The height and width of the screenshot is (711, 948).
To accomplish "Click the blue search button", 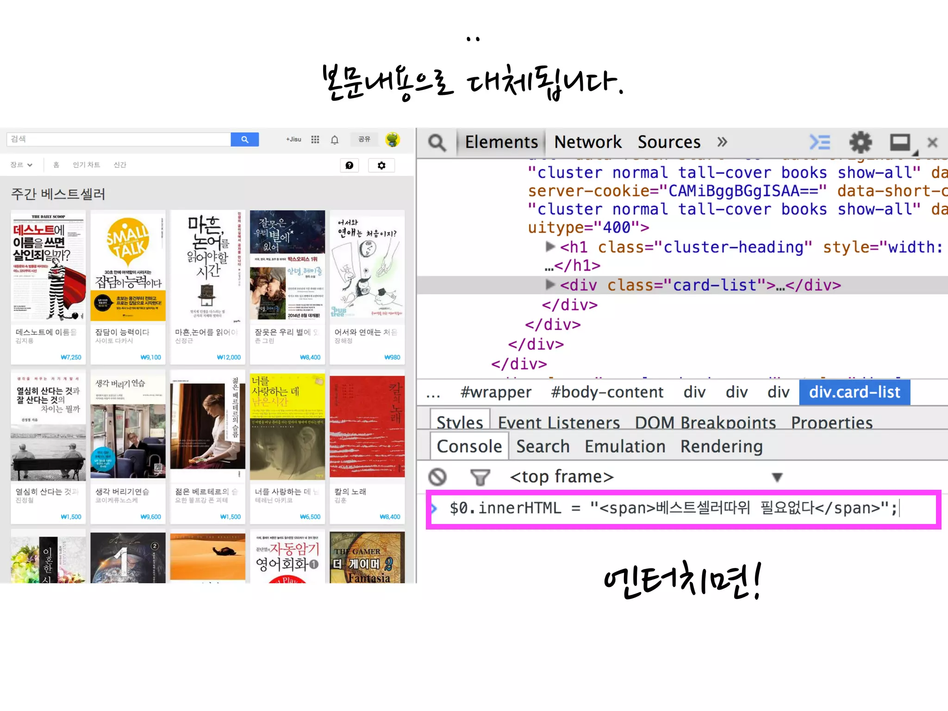I will [244, 139].
